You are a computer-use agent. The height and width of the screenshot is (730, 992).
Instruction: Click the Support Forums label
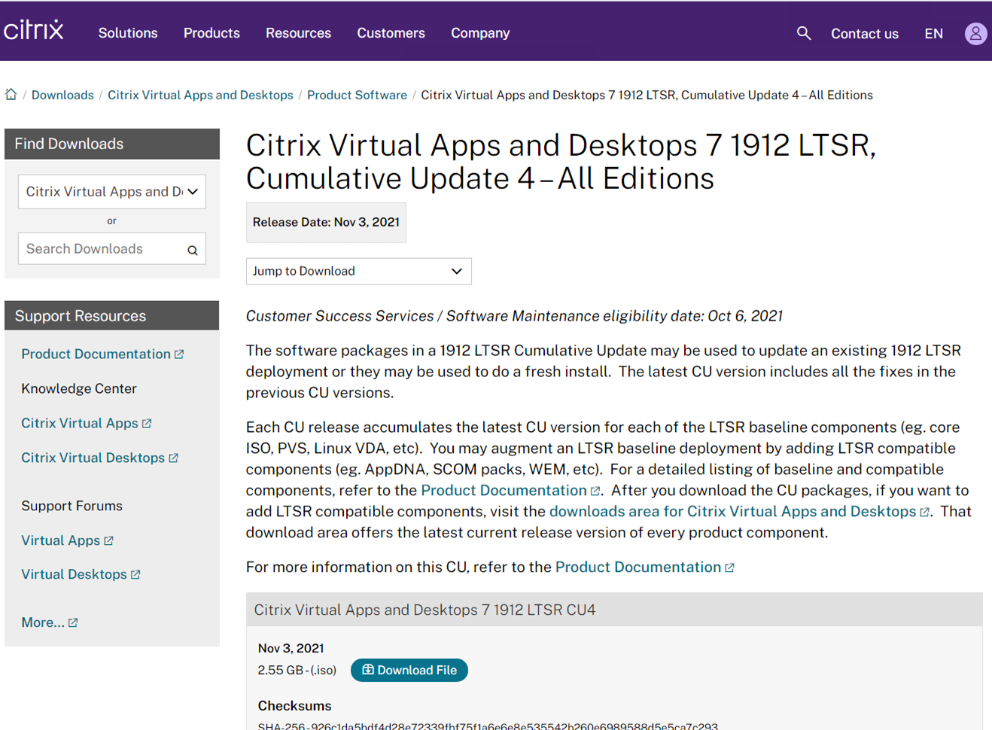click(72, 506)
